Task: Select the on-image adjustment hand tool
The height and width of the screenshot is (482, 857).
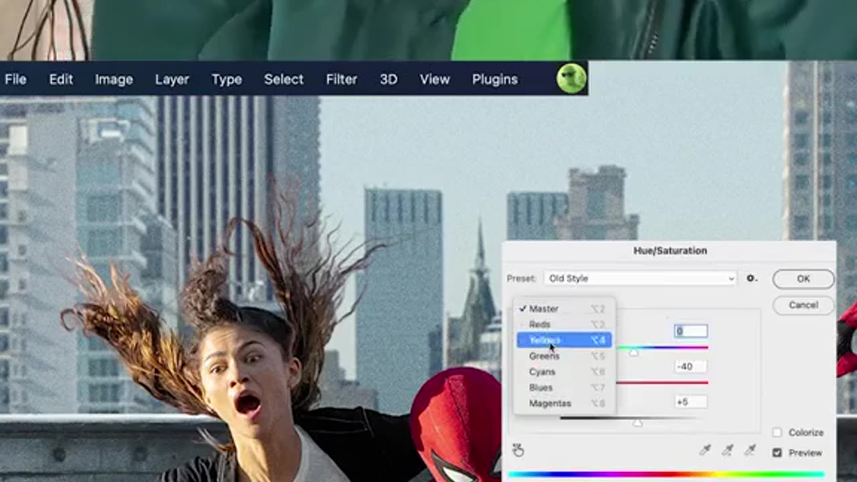Action: point(518,450)
